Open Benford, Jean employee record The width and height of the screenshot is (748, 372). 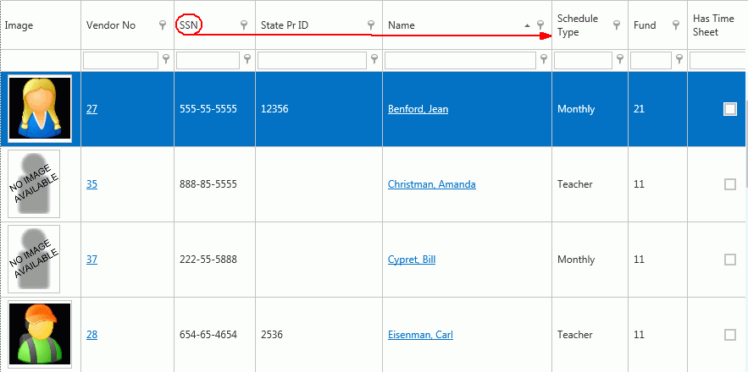pyautogui.click(x=418, y=109)
